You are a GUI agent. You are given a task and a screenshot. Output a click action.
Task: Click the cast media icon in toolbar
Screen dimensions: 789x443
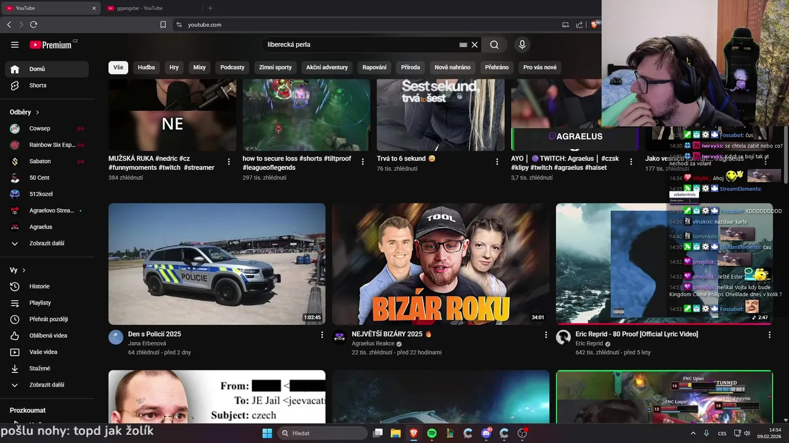coord(565,25)
